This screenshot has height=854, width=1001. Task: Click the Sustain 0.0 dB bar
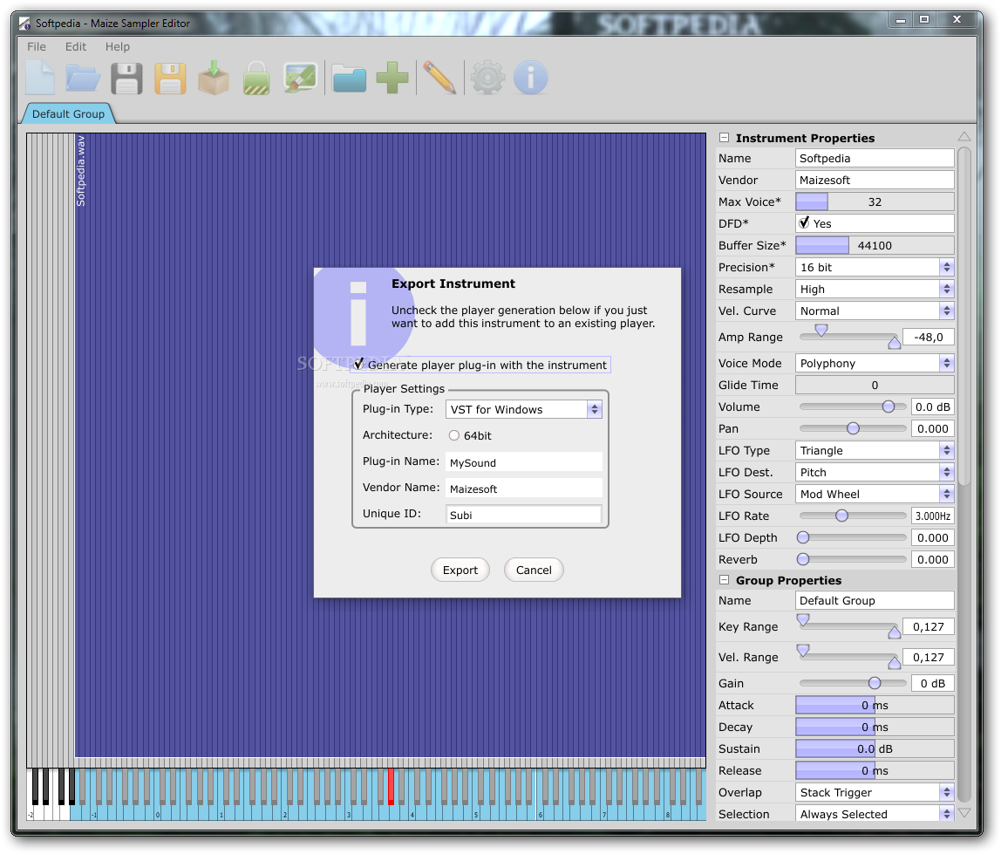[x=875, y=748]
